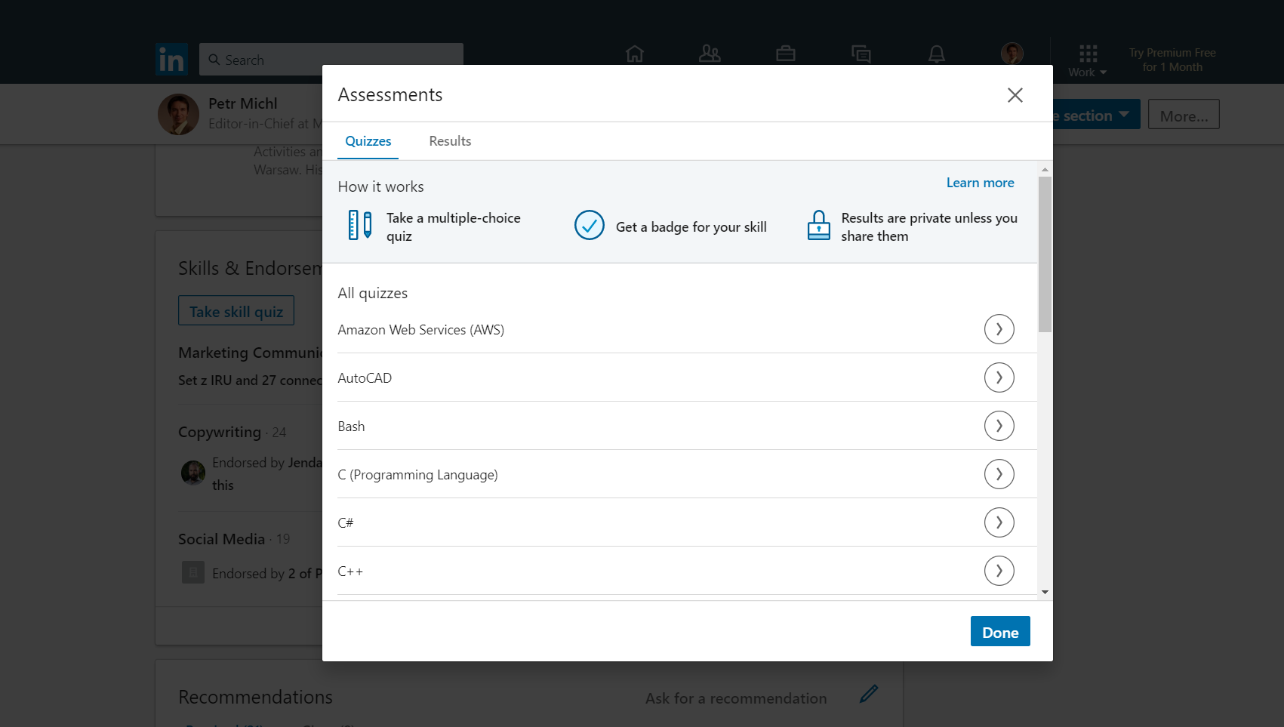Click the Recommendations edit pencil icon

[869, 694]
